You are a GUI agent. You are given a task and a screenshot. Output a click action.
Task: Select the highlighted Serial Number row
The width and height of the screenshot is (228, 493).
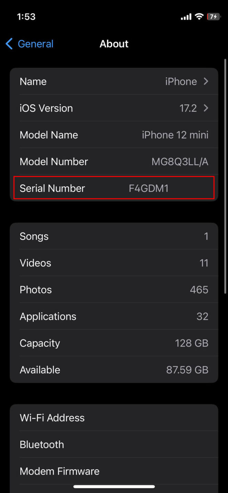point(114,188)
